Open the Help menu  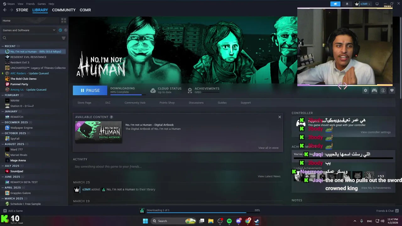pyautogui.click(x=51, y=4)
